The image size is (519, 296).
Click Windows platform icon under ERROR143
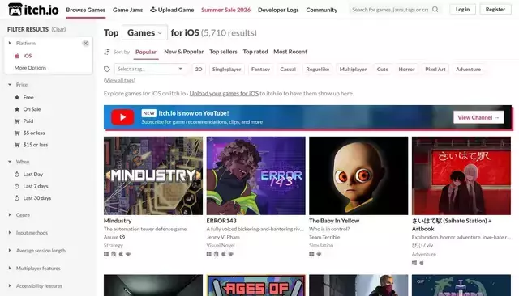pos(209,254)
